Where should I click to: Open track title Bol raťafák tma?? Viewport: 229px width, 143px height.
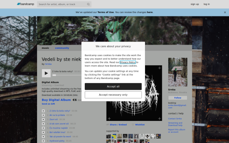57,132
